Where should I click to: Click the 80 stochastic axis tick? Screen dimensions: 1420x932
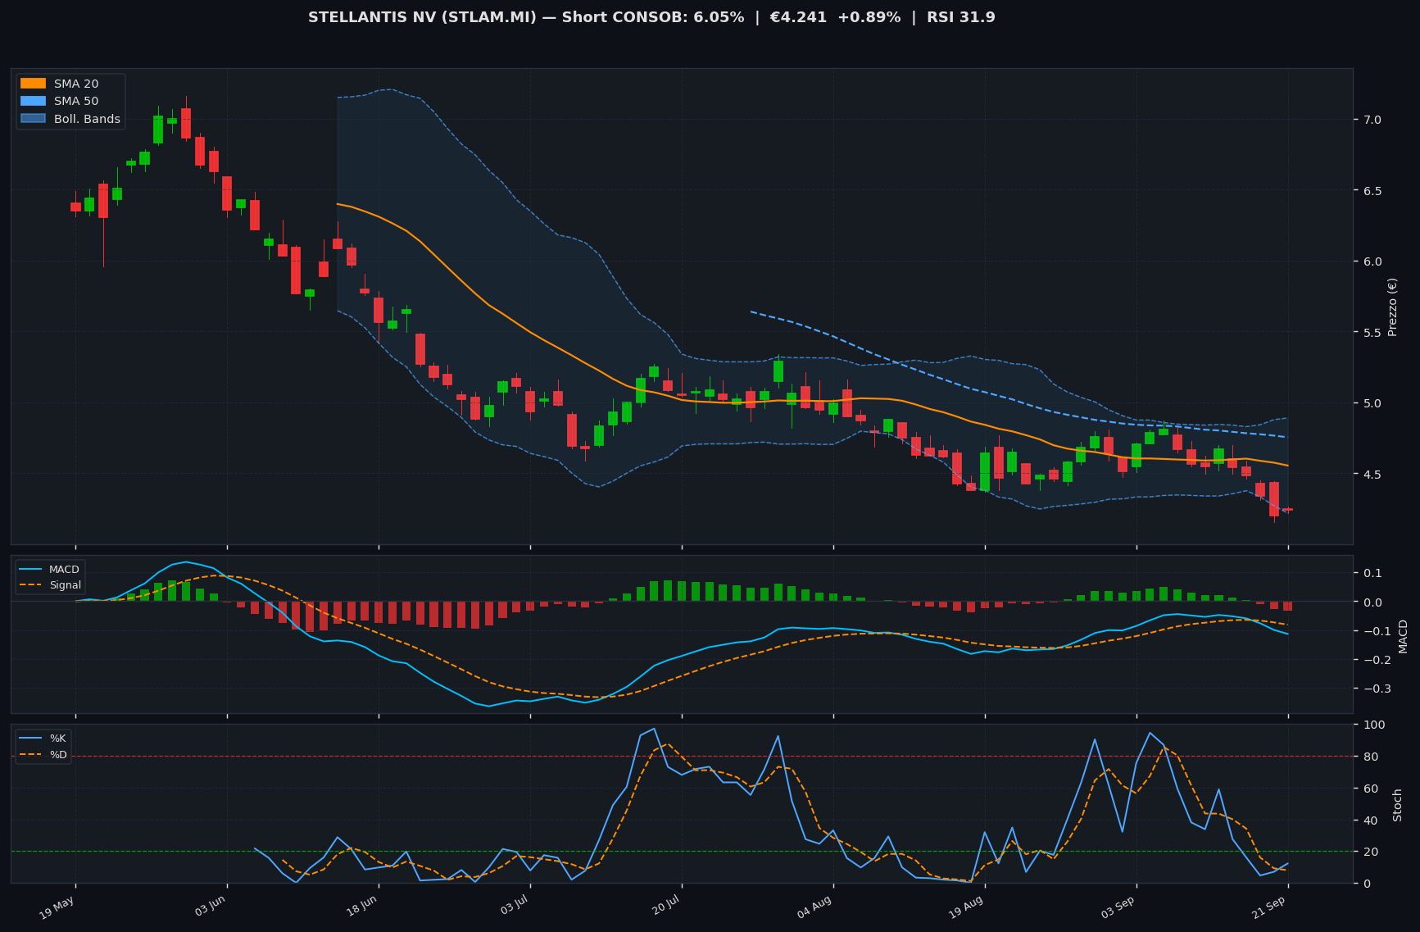(1369, 757)
